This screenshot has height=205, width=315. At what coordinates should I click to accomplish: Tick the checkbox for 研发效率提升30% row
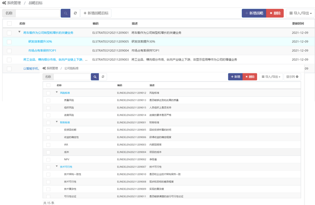[9, 42]
